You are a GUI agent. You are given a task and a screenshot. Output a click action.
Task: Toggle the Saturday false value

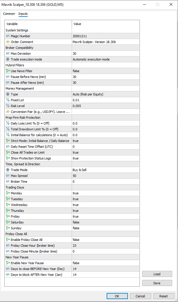[105, 222]
